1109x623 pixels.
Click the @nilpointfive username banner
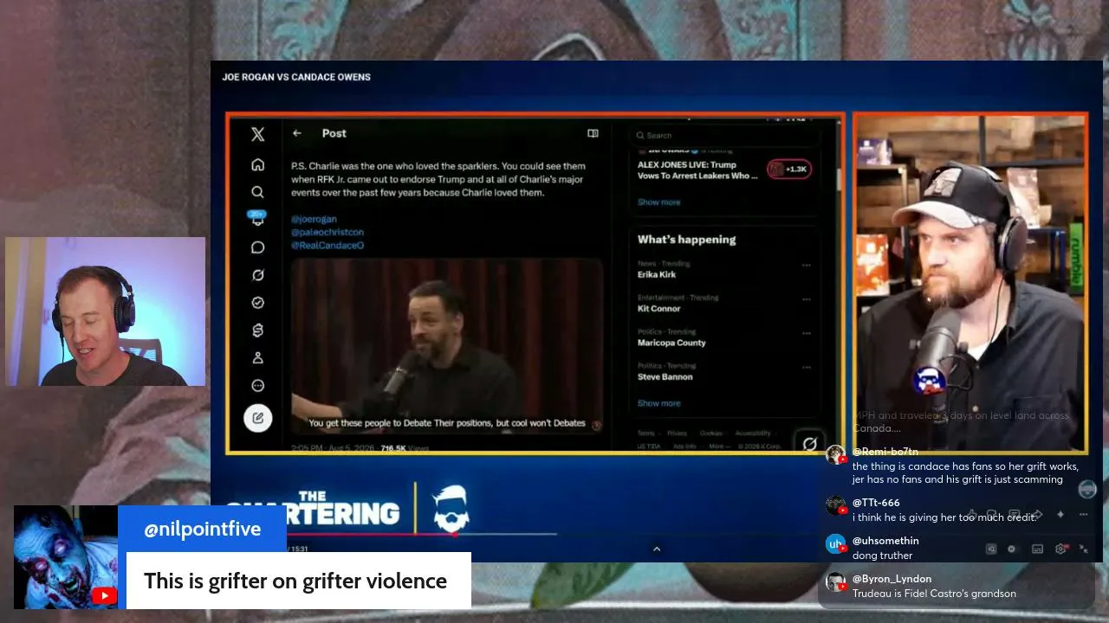202,529
